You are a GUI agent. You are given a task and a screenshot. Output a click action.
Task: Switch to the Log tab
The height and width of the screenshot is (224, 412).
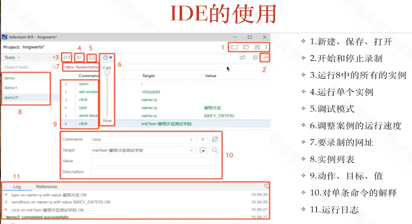pos(17,187)
